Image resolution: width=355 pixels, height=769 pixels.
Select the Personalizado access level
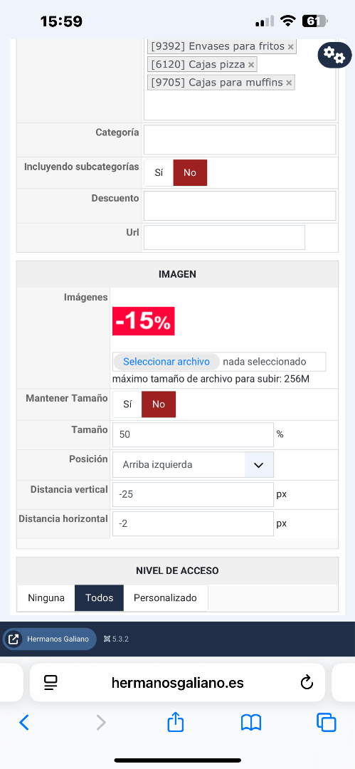165,598
